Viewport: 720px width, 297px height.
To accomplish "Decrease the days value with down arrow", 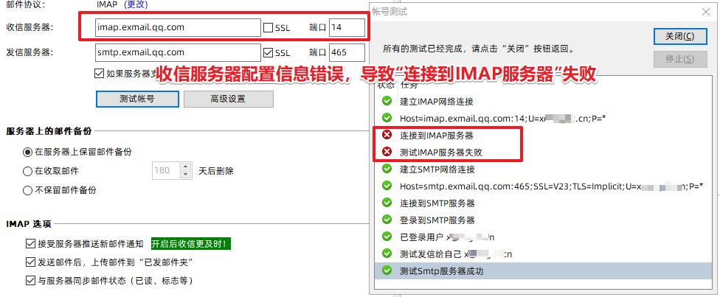I will coord(185,175).
